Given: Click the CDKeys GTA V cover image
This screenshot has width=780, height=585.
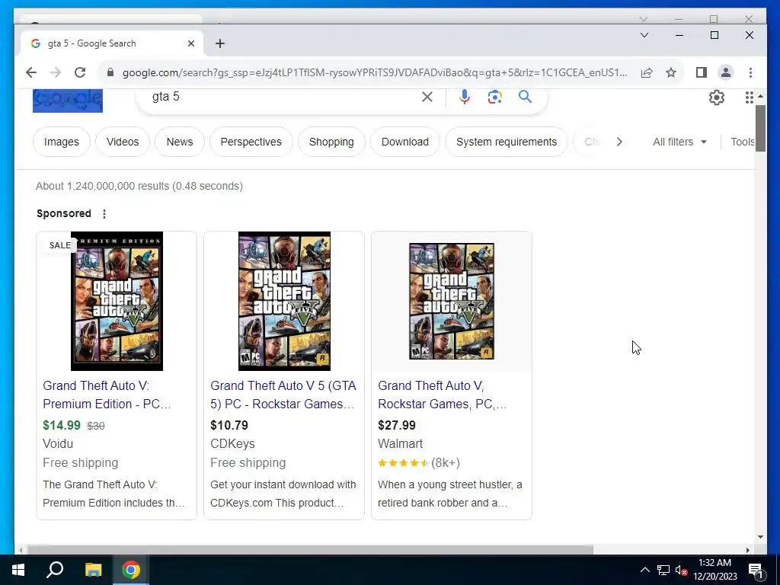Looking at the screenshot, I should tap(285, 301).
